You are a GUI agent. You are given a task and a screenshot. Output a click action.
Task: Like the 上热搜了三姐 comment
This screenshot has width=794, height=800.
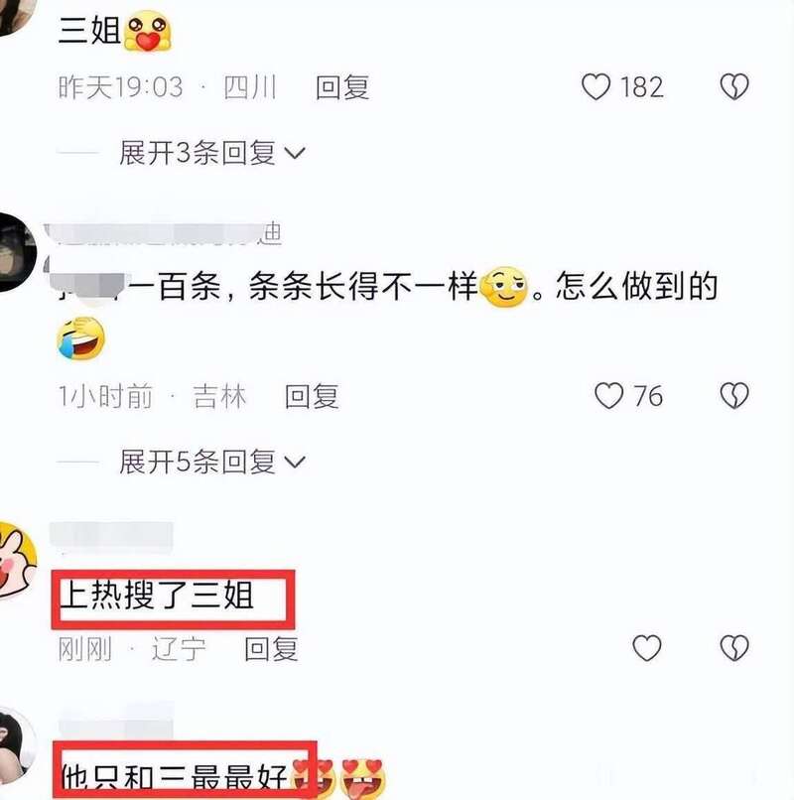[646, 648]
